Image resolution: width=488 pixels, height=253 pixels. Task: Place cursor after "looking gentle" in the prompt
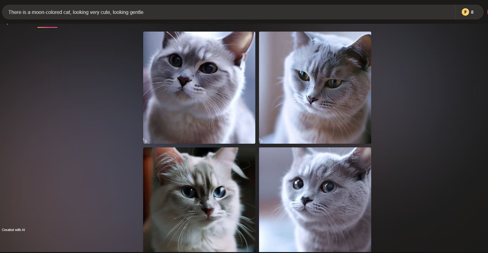pyautogui.click(x=144, y=12)
